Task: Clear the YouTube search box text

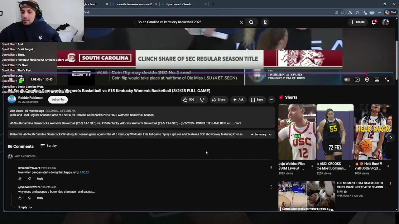Action: tap(241, 22)
